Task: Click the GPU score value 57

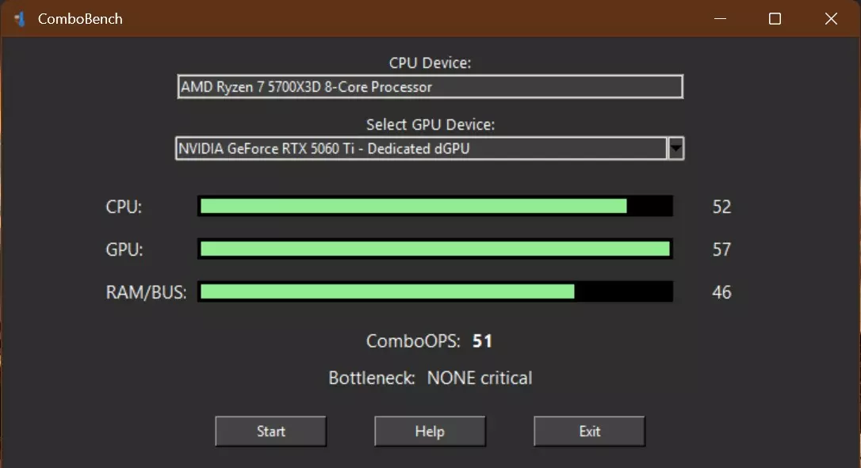Action: point(721,249)
